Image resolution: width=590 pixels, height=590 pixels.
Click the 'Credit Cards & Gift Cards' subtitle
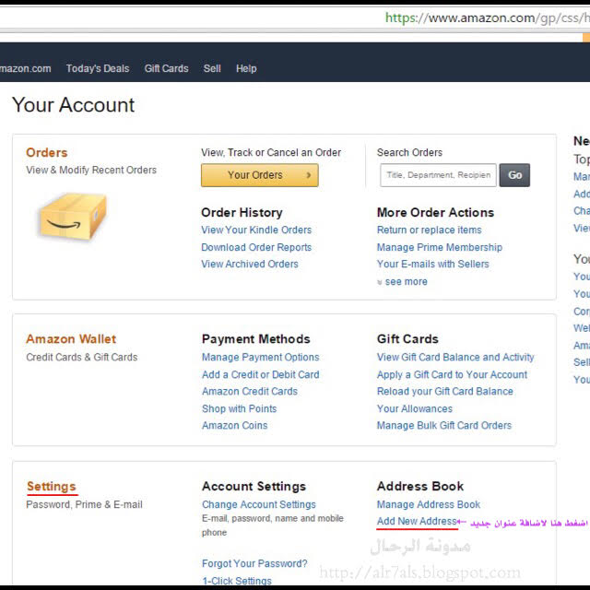(x=82, y=357)
